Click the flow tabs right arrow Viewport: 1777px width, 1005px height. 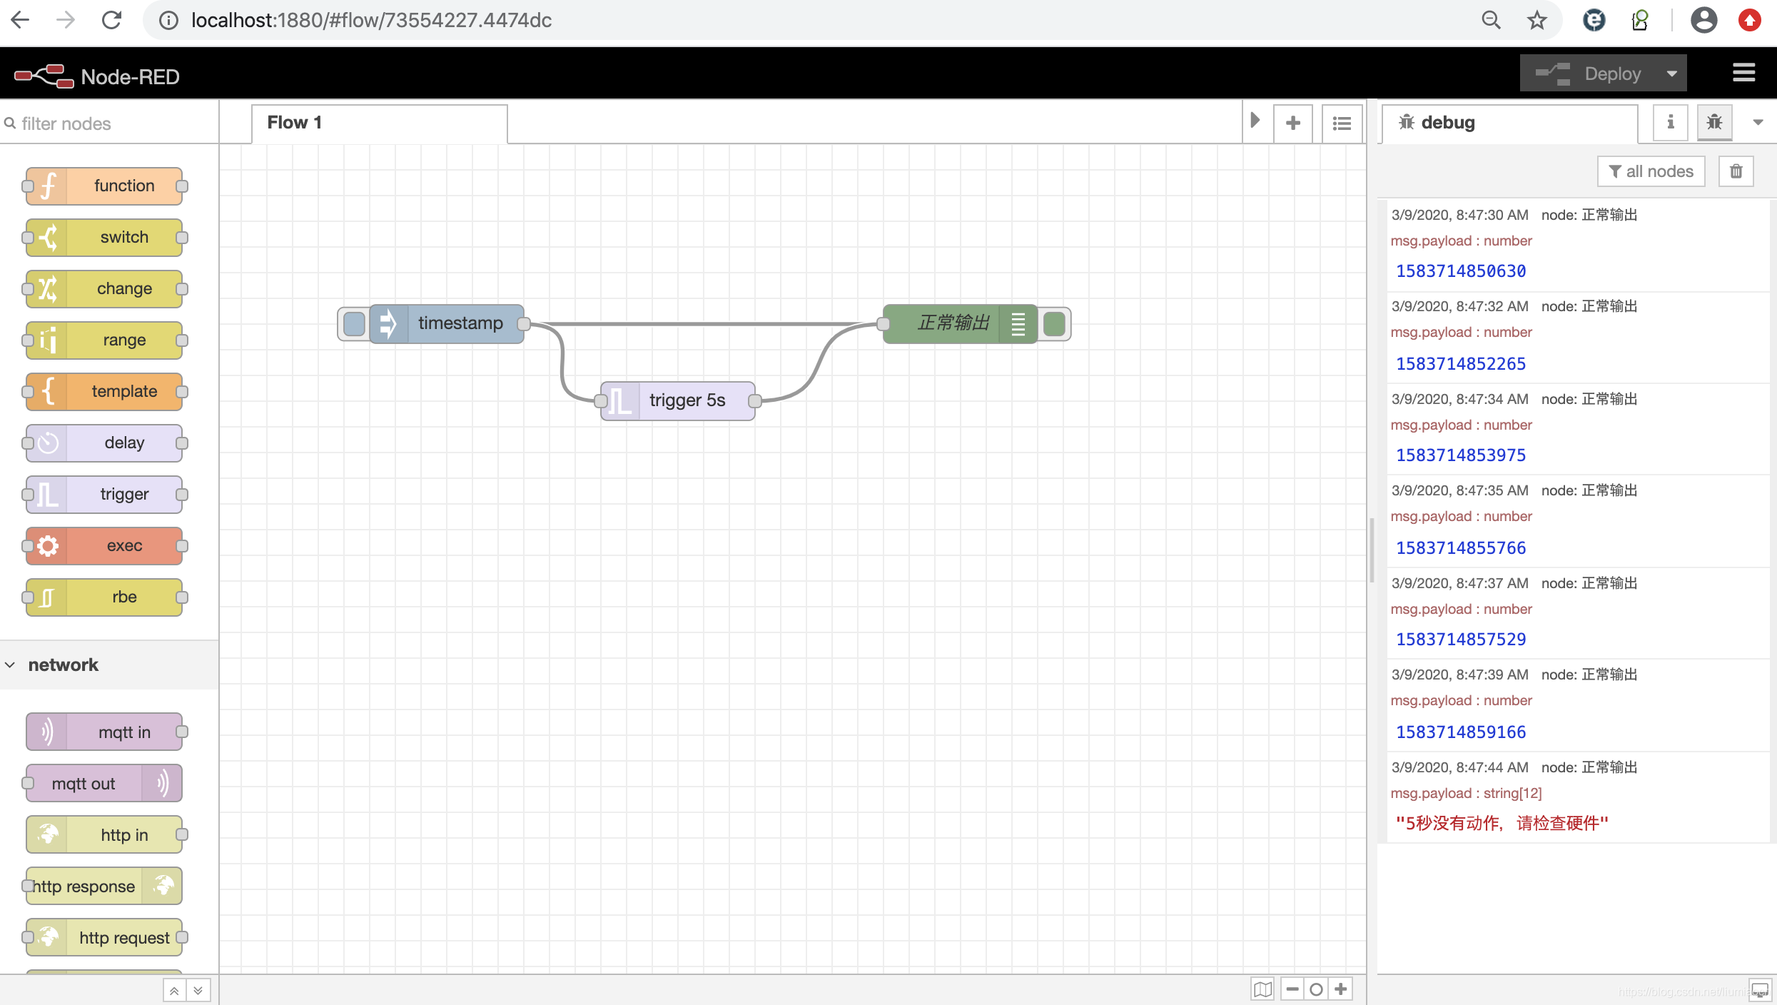(1256, 121)
